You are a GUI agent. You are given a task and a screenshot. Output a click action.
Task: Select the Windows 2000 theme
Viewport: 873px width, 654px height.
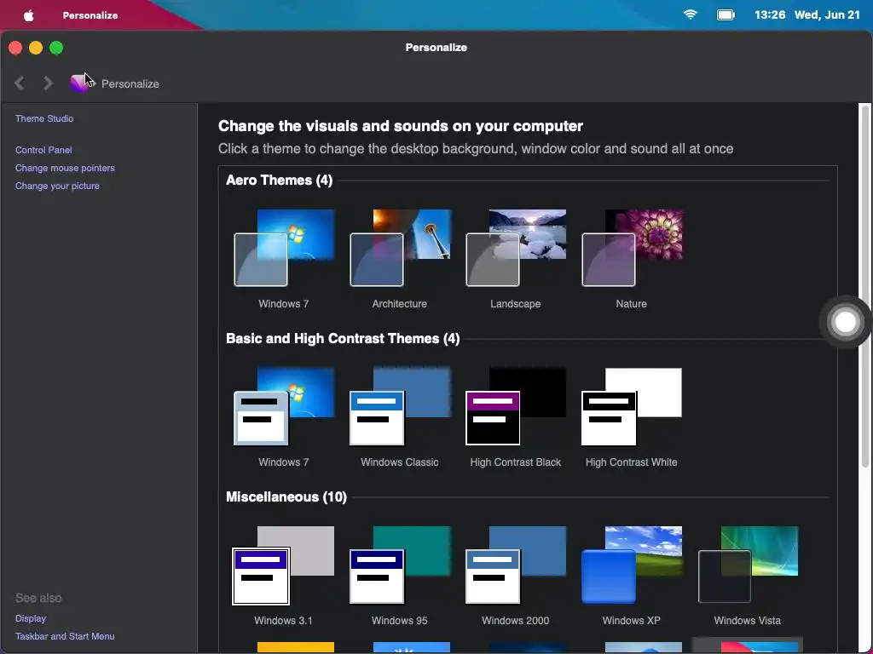516,577
